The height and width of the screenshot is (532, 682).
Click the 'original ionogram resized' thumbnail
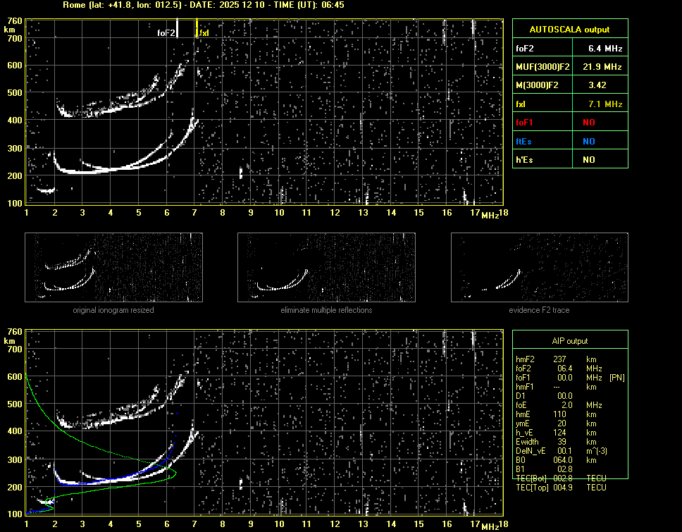click(113, 268)
